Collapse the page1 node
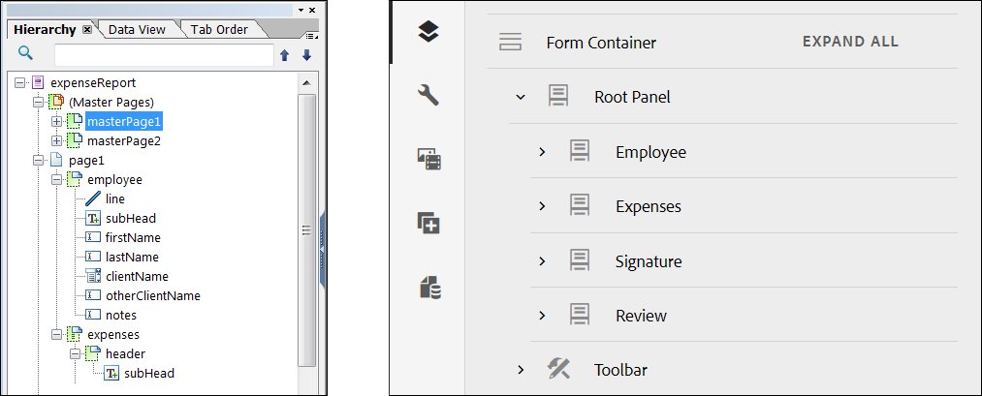This screenshot has height=396, width=982. [x=38, y=160]
